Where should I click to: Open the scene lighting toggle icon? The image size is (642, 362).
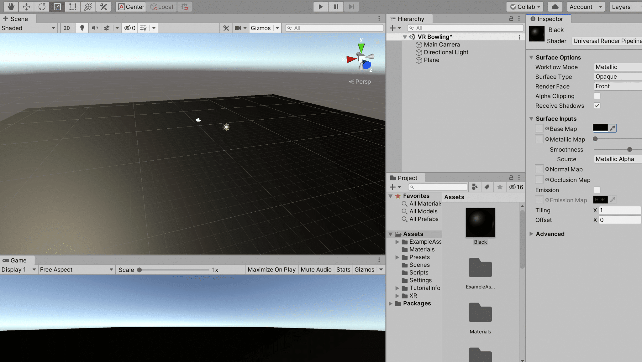click(x=82, y=28)
